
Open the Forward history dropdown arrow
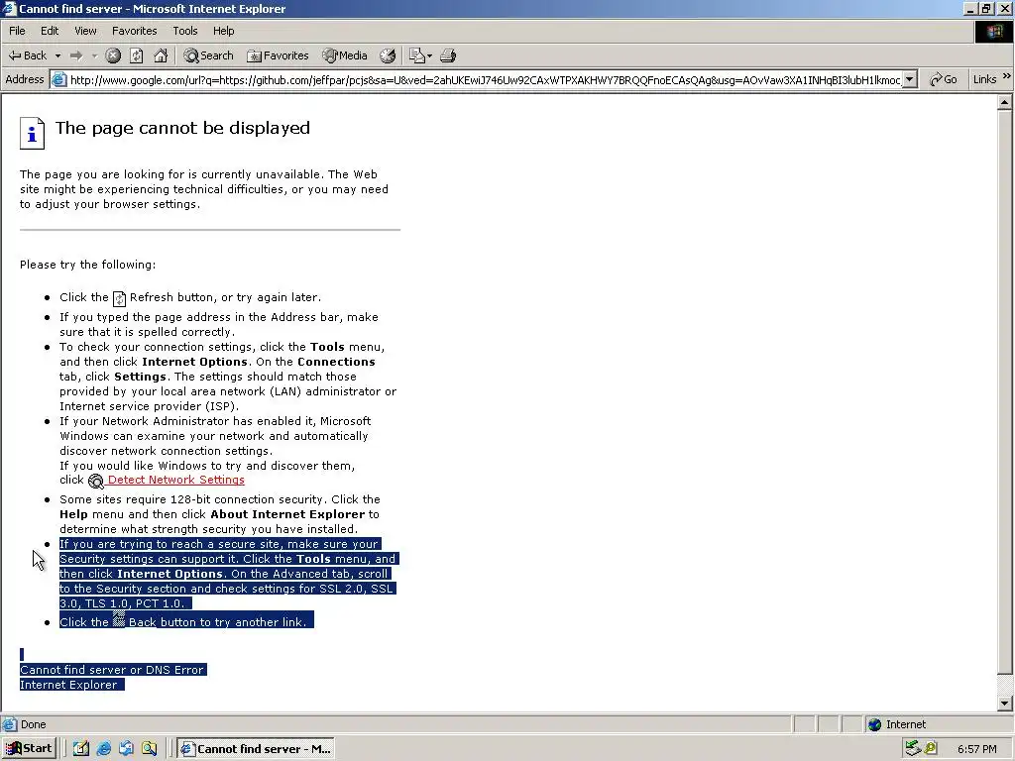click(x=94, y=55)
